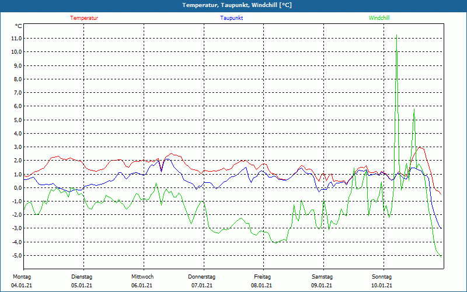Image resolution: width=467 pixels, height=292 pixels.
Task: Click the y-axis value '1,0'
Action: [17, 174]
